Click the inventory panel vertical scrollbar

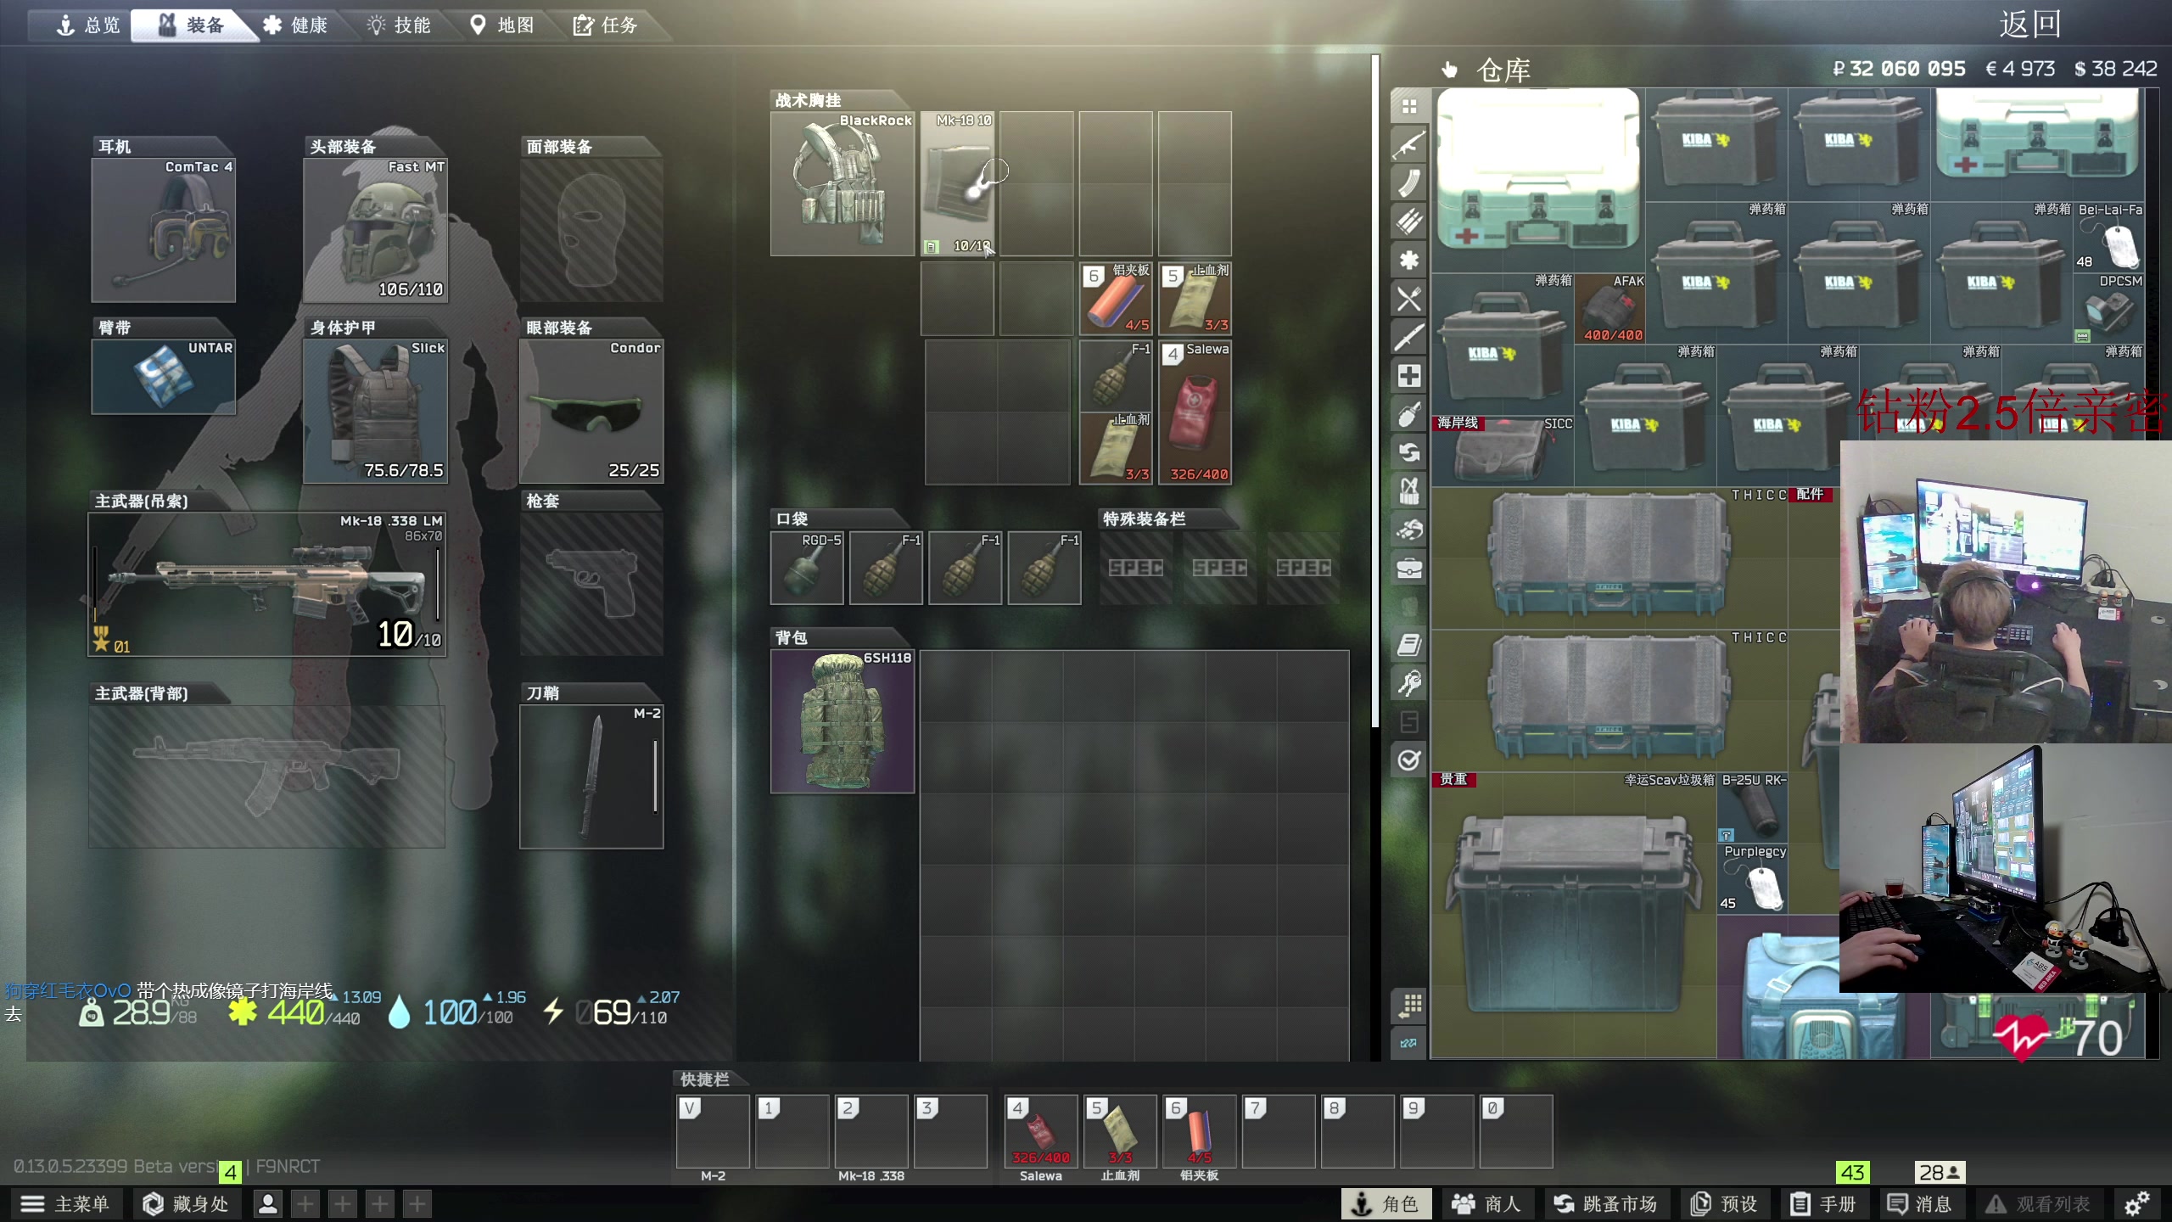(1375, 390)
